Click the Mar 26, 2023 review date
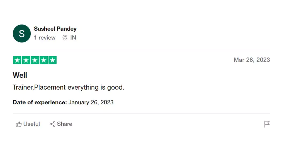The height and width of the screenshot is (150, 284). click(252, 60)
